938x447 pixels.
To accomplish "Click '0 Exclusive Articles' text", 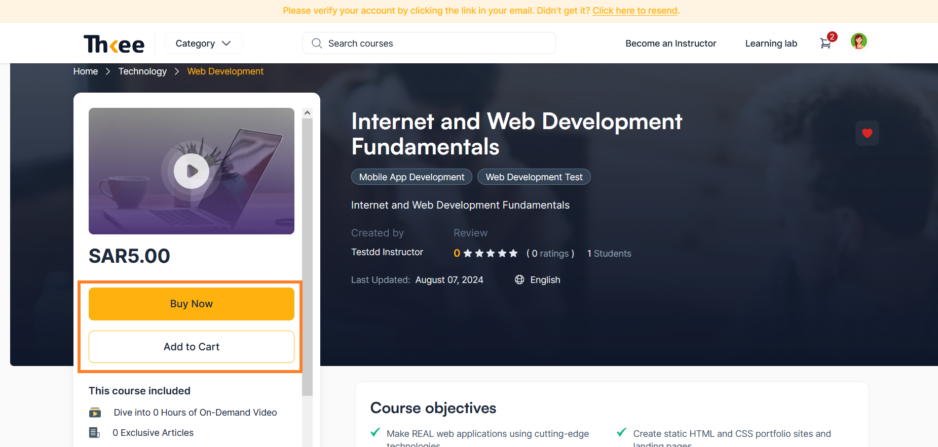I will click(x=153, y=433).
